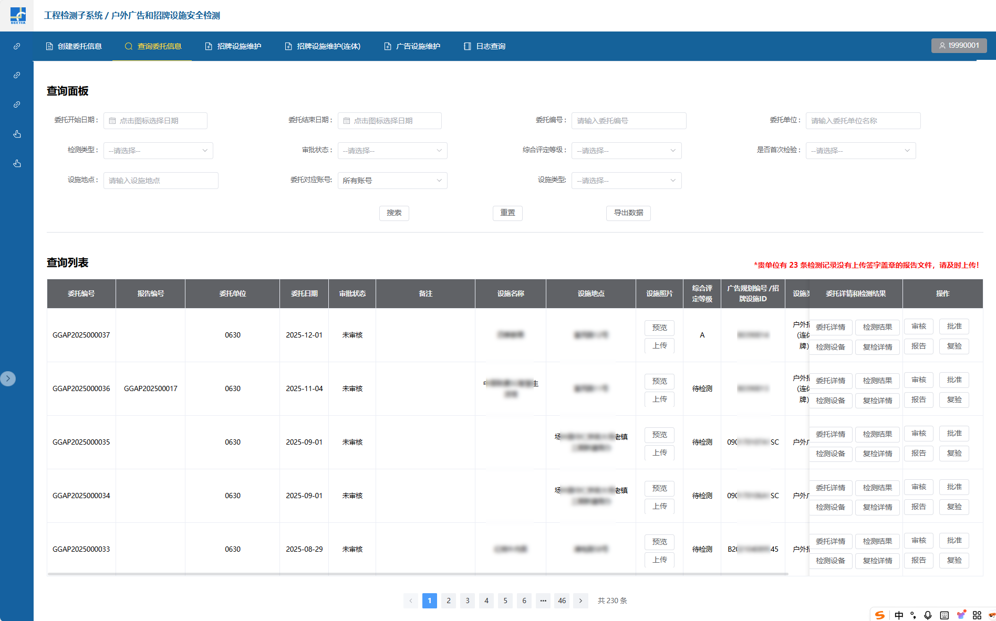The width and height of the screenshot is (996, 621).
Task: Click the horizontal scrollbar under the table
Action: click(418, 574)
